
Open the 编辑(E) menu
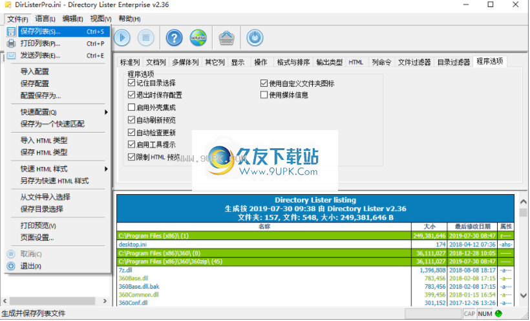pos(72,19)
